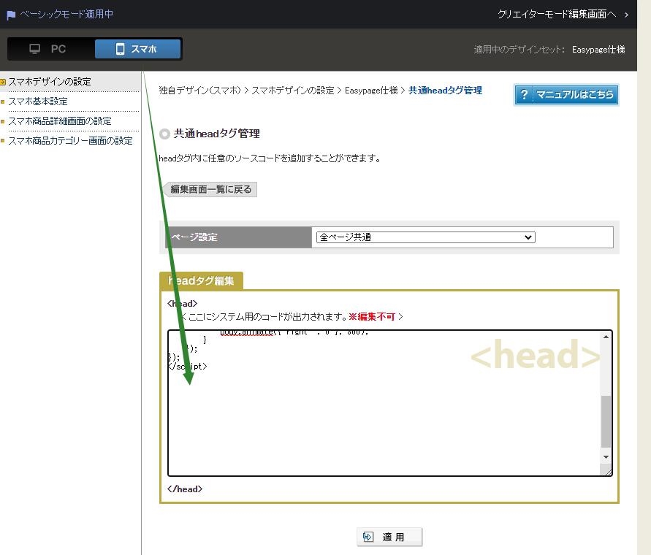Click the ベーシックモード適用中 status text
The height and width of the screenshot is (555, 651).
[x=66, y=14]
